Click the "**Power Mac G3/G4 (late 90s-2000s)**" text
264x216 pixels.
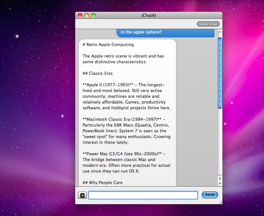click(122, 154)
